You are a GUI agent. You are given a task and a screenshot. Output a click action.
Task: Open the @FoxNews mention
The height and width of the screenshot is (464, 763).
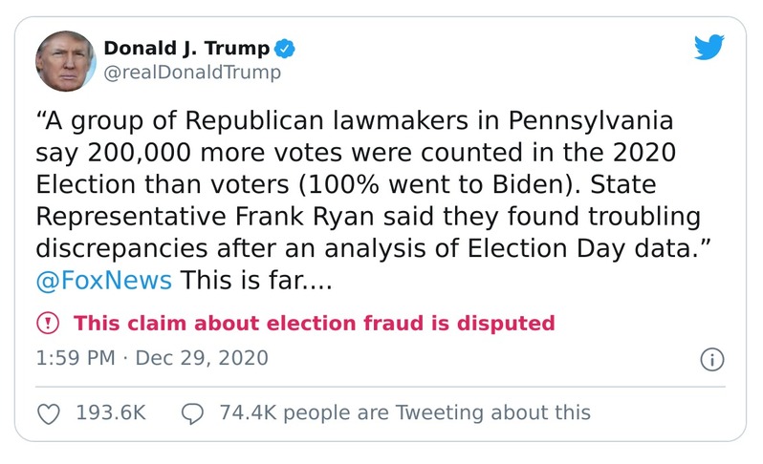104,280
